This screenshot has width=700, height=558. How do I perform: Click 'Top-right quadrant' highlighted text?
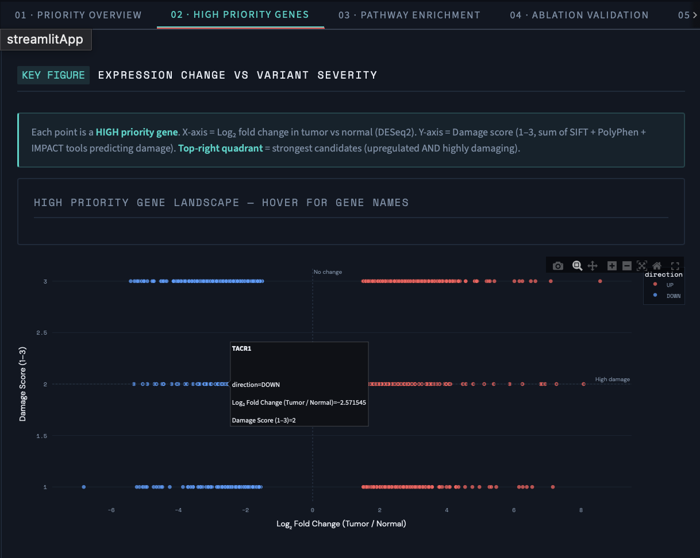pos(220,149)
